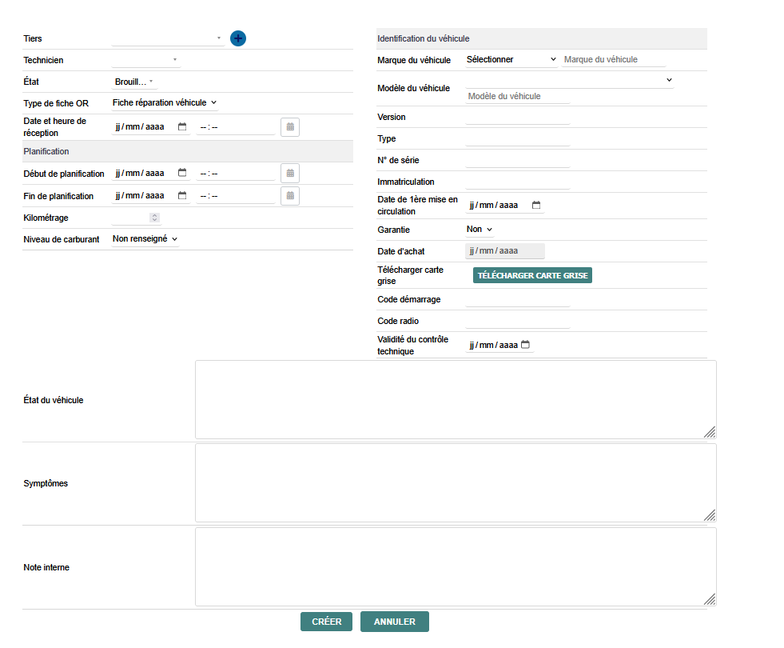Click the Télécharger carte grise button
The width and height of the screenshot is (784, 648).
click(532, 275)
